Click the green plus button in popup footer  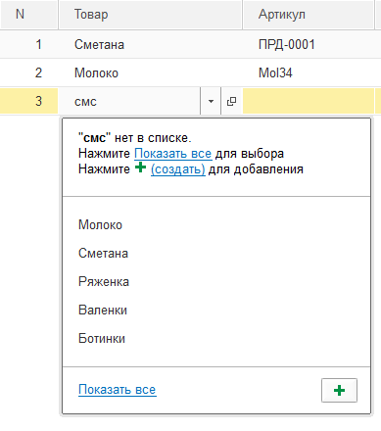[339, 390]
